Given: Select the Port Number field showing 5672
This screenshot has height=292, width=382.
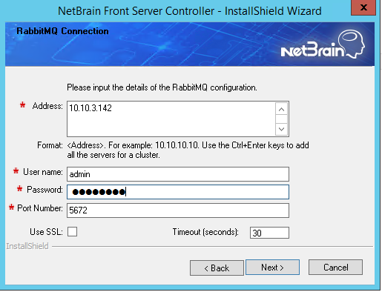Looking at the screenshot, I should click(178, 210).
